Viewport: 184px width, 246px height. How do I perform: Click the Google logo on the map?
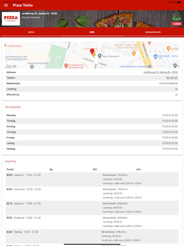[x=11, y=66]
